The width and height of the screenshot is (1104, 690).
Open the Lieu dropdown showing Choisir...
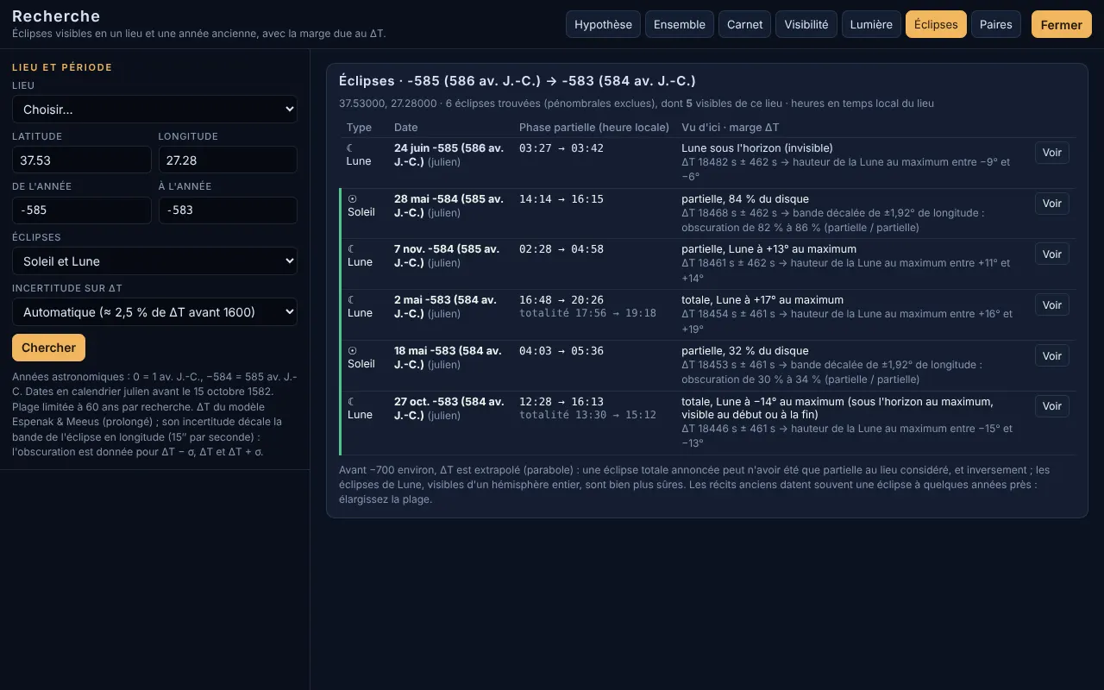coord(154,110)
